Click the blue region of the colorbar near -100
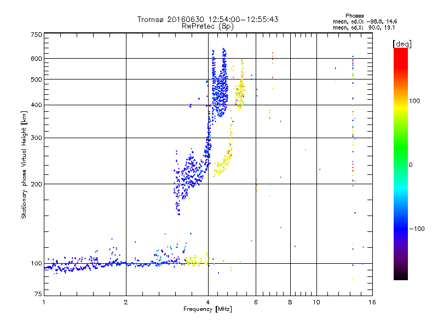Screen dimensions: 438x329 click(x=401, y=229)
